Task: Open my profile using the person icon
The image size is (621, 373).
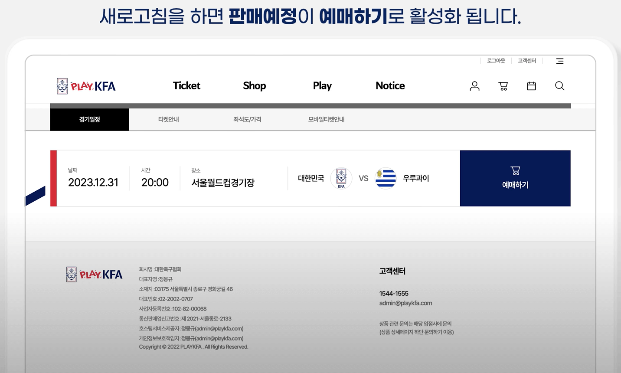Action: [x=474, y=86]
